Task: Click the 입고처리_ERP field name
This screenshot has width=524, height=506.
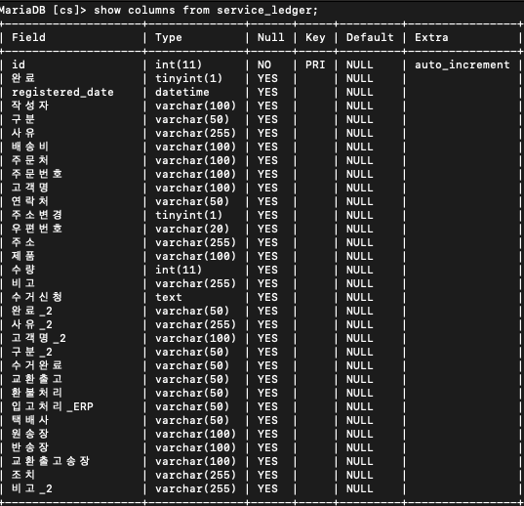Action: [53, 406]
